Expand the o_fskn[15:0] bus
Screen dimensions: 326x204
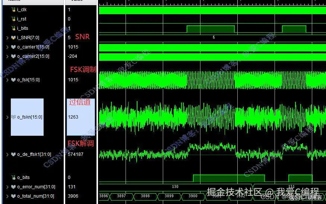point(7,117)
